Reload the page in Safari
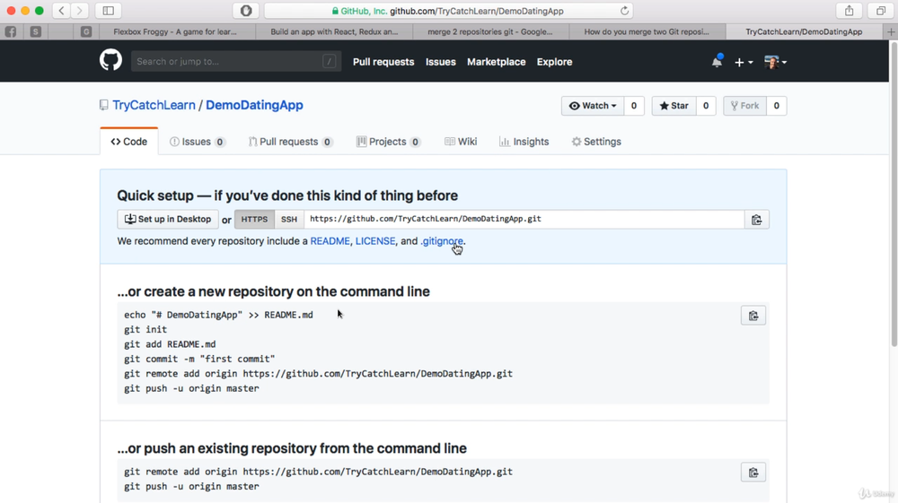 click(x=624, y=11)
